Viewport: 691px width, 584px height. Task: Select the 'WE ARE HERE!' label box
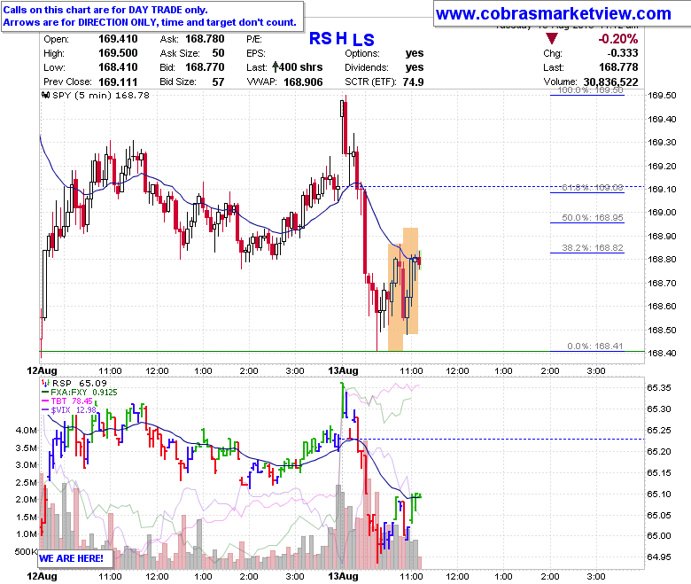pos(75,558)
